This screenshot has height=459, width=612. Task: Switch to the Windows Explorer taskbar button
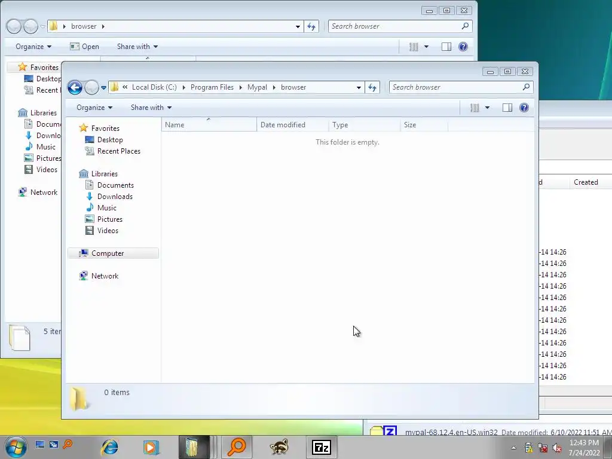(x=194, y=447)
